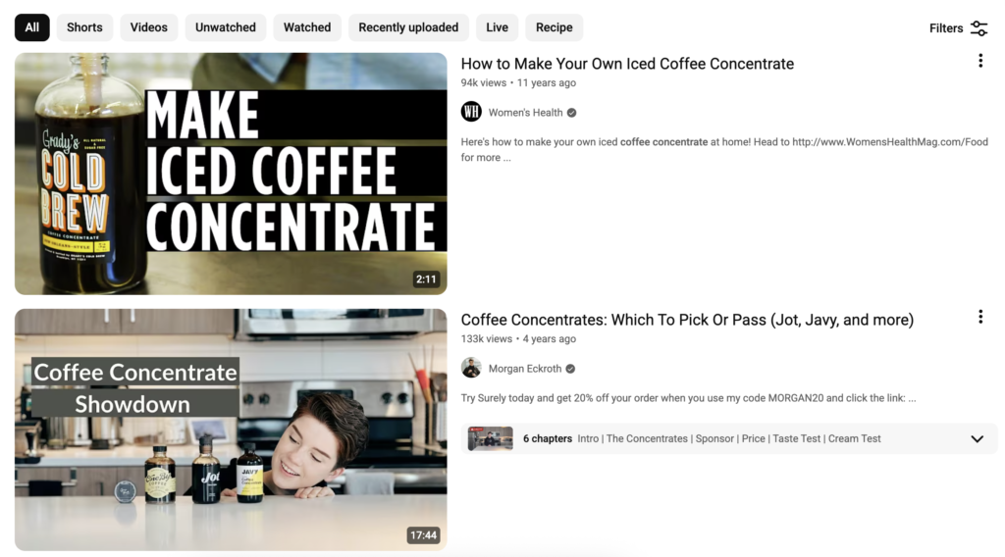Click the Morgan Eckroth channel avatar
Image resolution: width=1005 pixels, height=557 pixels.
point(471,369)
